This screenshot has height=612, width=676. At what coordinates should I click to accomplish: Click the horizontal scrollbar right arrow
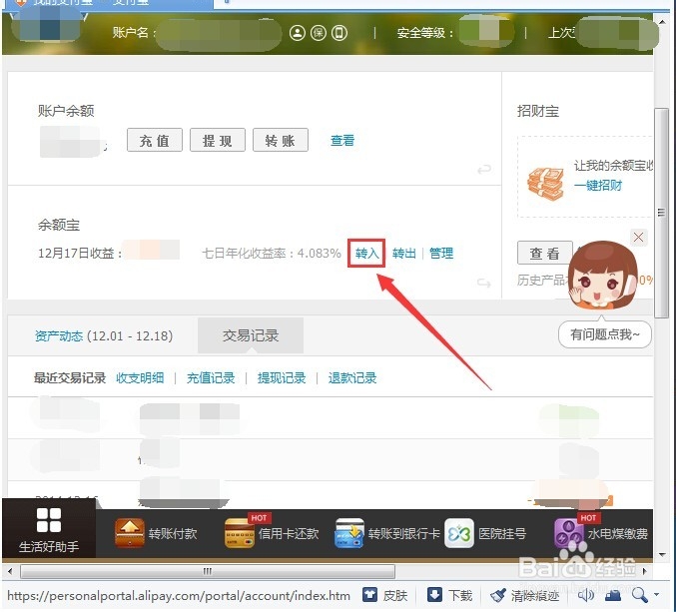point(644,571)
